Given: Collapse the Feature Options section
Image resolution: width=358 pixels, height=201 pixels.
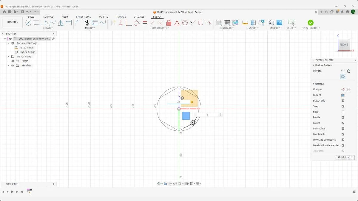Looking at the screenshot, I should [x=314, y=65].
